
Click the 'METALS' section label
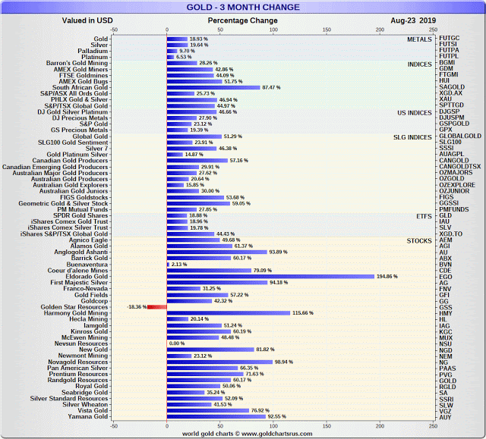click(x=419, y=39)
